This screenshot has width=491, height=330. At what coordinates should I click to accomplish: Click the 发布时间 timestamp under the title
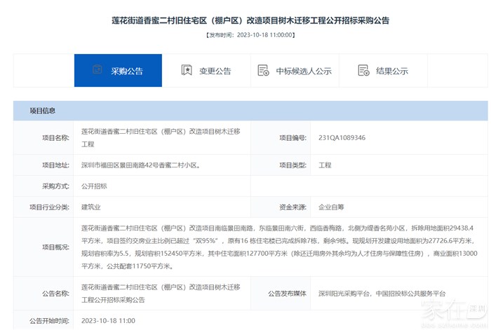[250, 34]
